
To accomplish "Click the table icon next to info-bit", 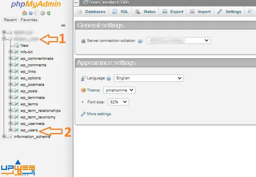I will (x=16, y=52).
